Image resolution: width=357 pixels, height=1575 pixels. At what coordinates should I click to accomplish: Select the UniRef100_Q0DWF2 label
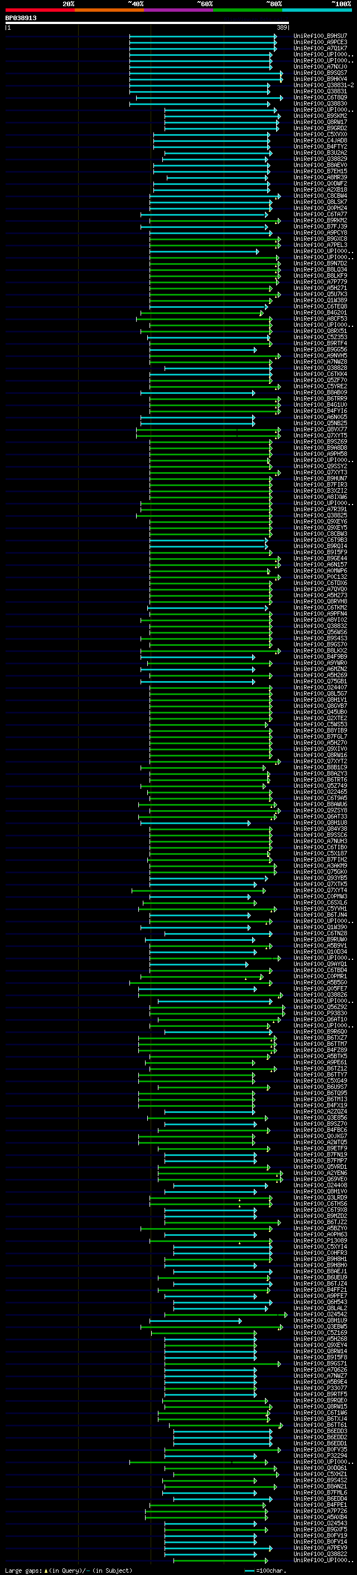(x=320, y=183)
